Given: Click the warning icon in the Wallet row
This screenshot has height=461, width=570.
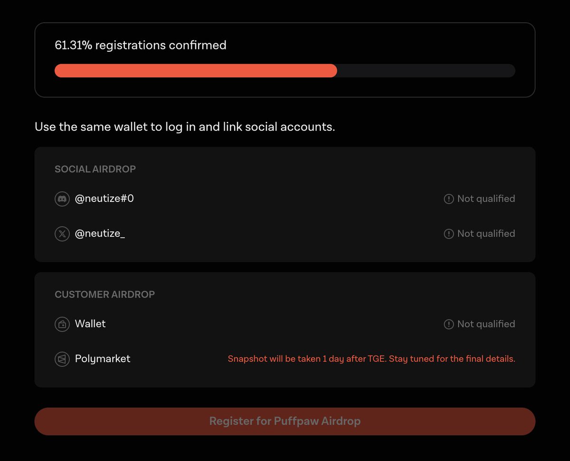Looking at the screenshot, I should [x=448, y=324].
